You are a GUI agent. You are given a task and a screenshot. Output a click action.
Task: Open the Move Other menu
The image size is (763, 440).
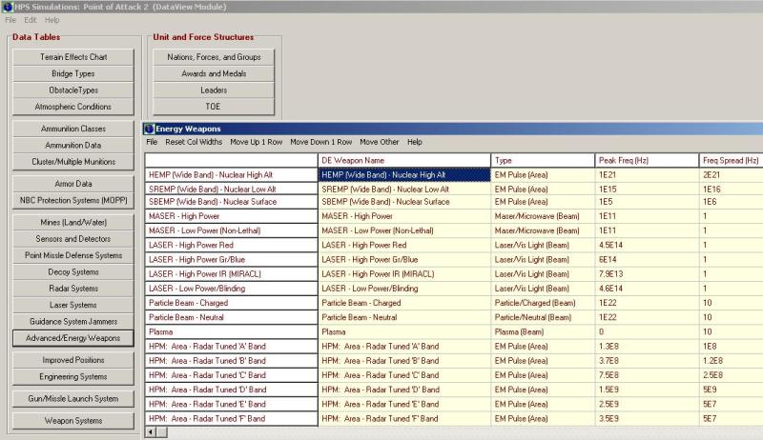click(x=380, y=142)
